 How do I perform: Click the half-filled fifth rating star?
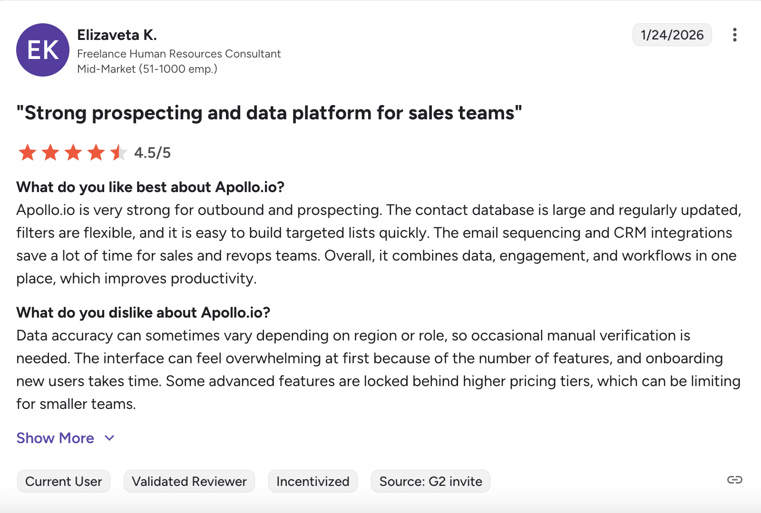coord(118,153)
